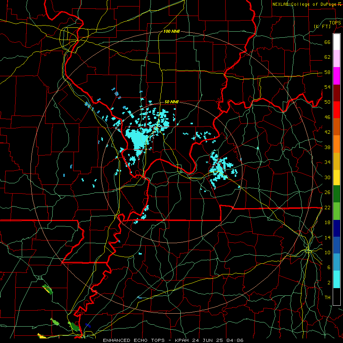Click the white 66 kft legend swatch
This screenshot has height=343, width=343.
[x=337, y=42]
